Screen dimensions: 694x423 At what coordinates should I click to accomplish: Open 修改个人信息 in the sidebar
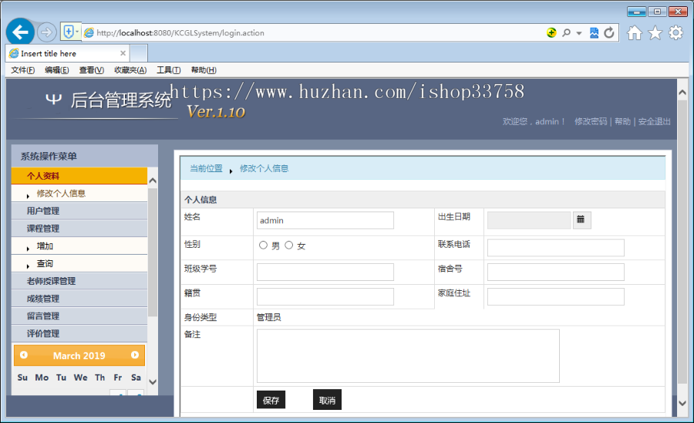click(61, 194)
